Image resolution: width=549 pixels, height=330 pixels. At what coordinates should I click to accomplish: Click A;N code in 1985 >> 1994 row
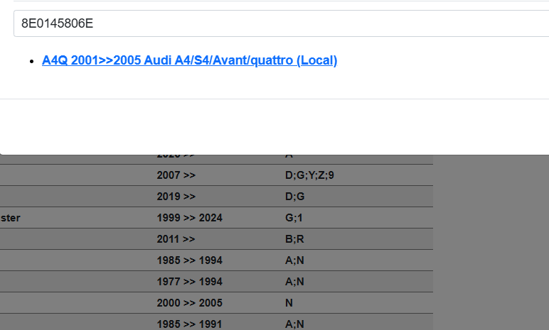click(x=294, y=260)
